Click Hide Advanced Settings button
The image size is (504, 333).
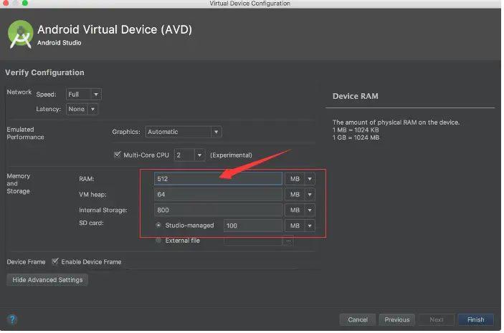47,280
